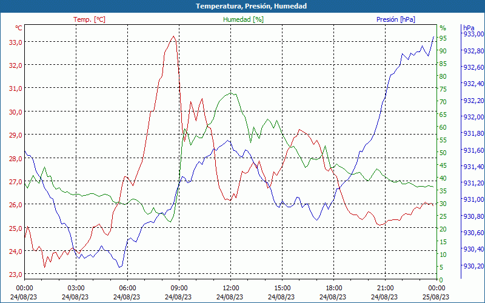Click the '%' unit label on humidity axis

[443, 28]
